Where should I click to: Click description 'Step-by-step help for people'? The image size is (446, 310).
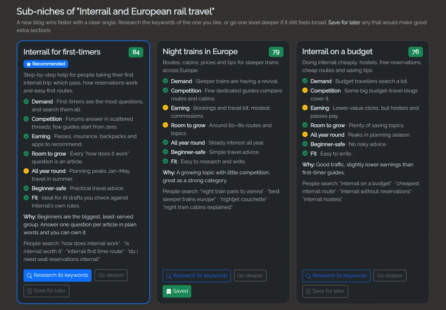click(x=81, y=83)
